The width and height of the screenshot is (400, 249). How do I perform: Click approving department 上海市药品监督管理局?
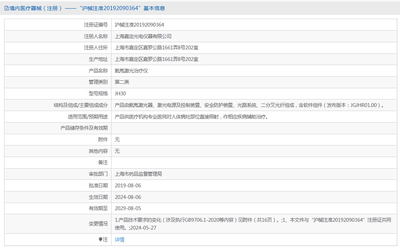(x=138, y=174)
